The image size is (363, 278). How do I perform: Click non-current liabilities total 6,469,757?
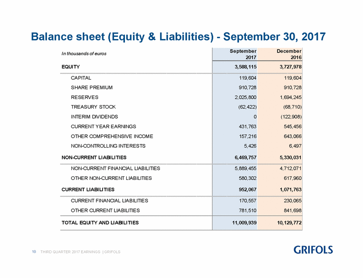[246, 158]
